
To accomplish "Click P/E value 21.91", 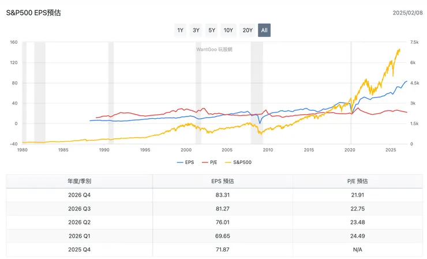I will (358, 195).
